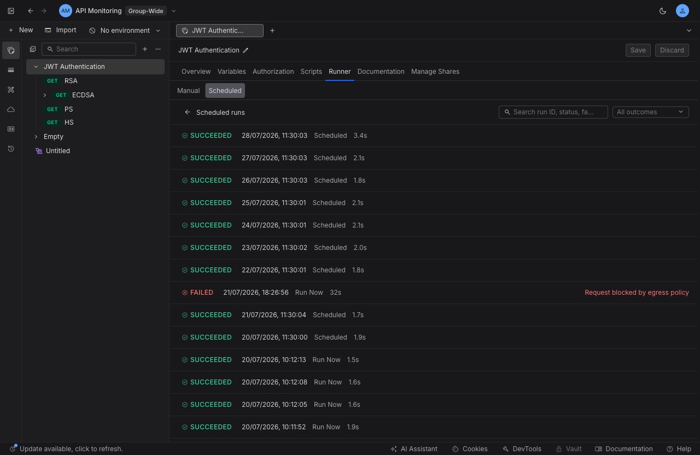Switch to the Scripts tab
The width and height of the screenshot is (700, 455).
pos(311,72)
